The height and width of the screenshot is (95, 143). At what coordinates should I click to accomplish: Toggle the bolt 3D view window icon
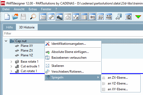[x=59, y=17]
